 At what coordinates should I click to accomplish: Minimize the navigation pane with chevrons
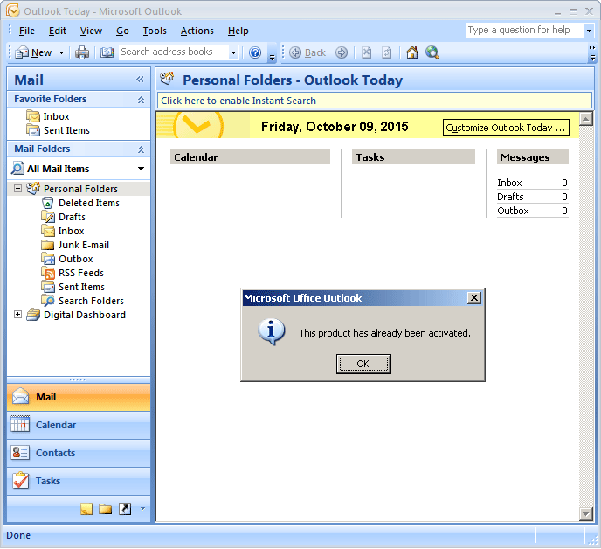point(140,80)
